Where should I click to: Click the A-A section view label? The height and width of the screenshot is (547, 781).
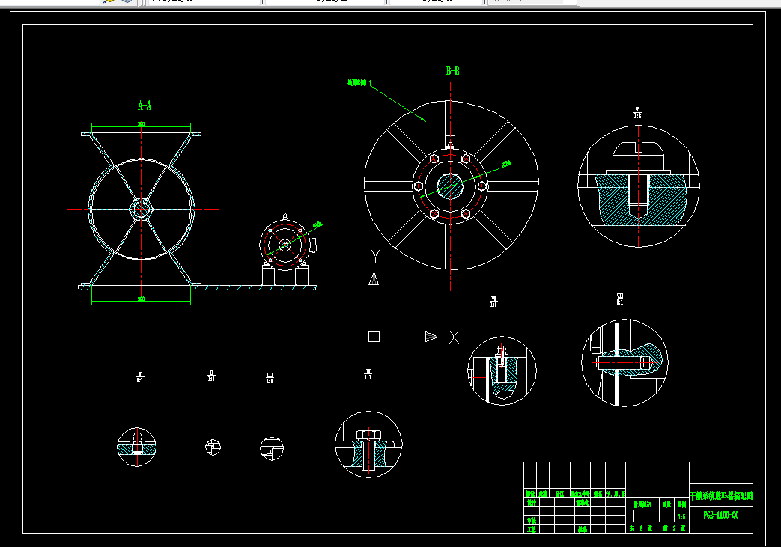click(145, 106)
